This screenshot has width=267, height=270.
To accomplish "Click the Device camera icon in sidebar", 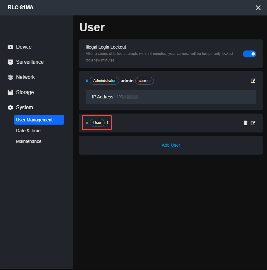I will pyautogui.click(x=10, y=47).
